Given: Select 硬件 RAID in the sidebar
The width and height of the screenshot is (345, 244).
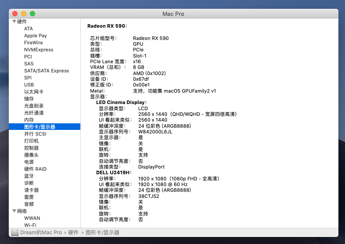Looking at the screenshot, I should click(35, 169).
